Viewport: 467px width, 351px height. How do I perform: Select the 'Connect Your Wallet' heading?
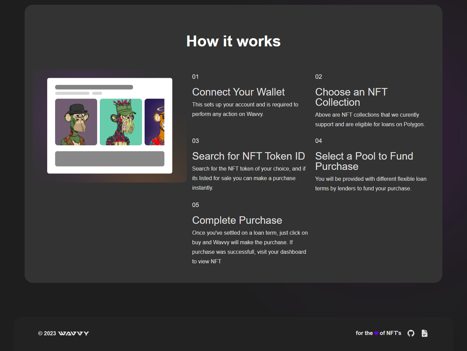click(238, 92)
